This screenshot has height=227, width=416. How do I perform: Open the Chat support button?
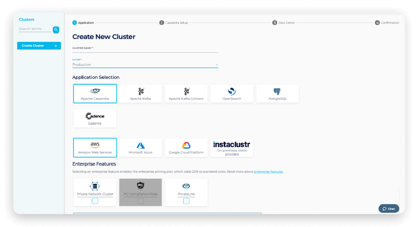pos(389,209)
